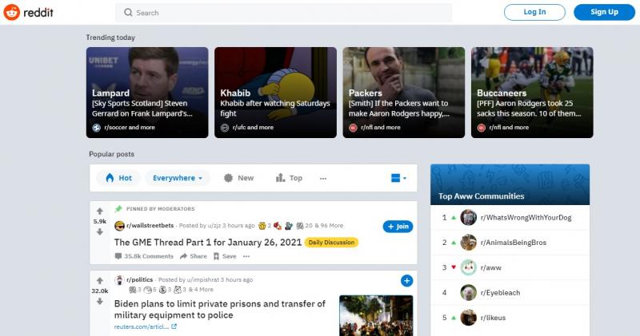
Task: Click Save bookmark icon on GME post
Action: (x=216, y=256)
